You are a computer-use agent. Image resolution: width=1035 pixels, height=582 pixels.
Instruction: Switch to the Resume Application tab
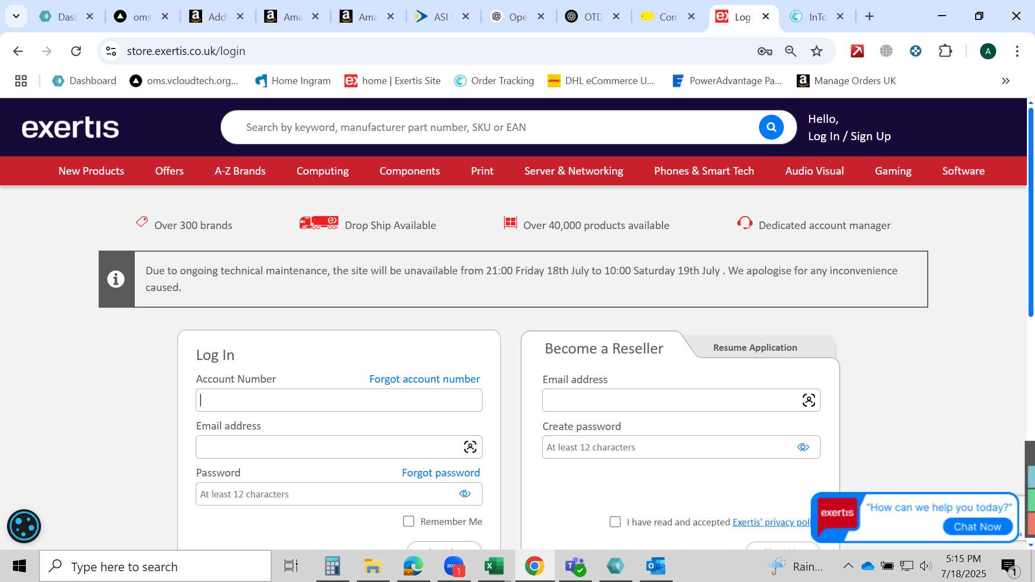[x=755, y=348]
